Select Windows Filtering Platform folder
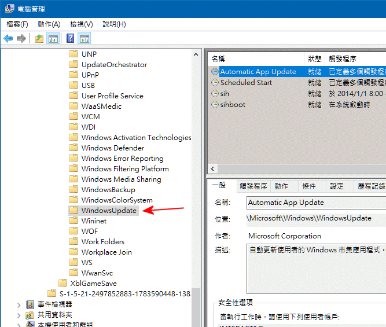The image size is (386, 327). pos(125,168)
